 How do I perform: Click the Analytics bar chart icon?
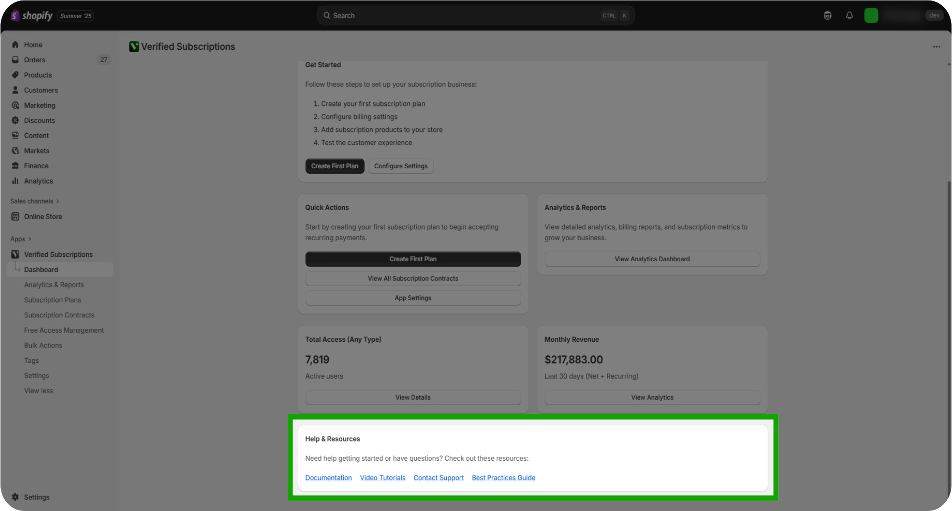(x=15, y=181)
